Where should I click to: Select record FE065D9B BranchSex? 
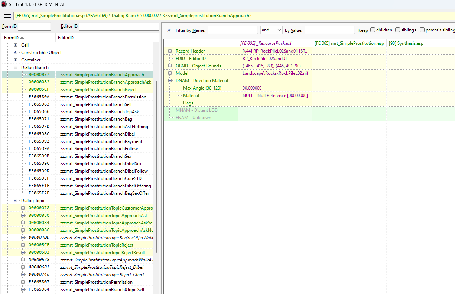coord(77,156)
